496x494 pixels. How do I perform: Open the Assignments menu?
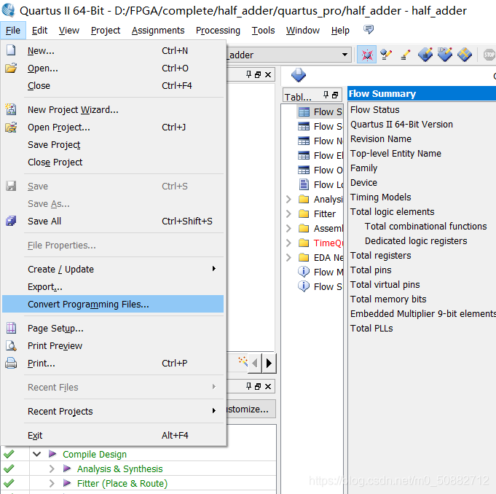pos(158,31)
